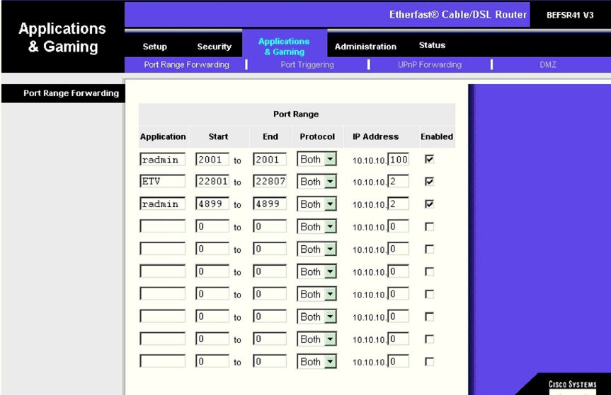Open Protocol dropdown in fifth row
Viewport: 611px width, 395px height.
pos(316,249)
